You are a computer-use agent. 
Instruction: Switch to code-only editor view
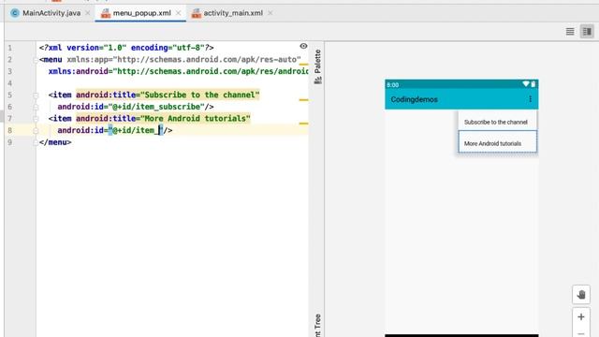tap(570, 31)
